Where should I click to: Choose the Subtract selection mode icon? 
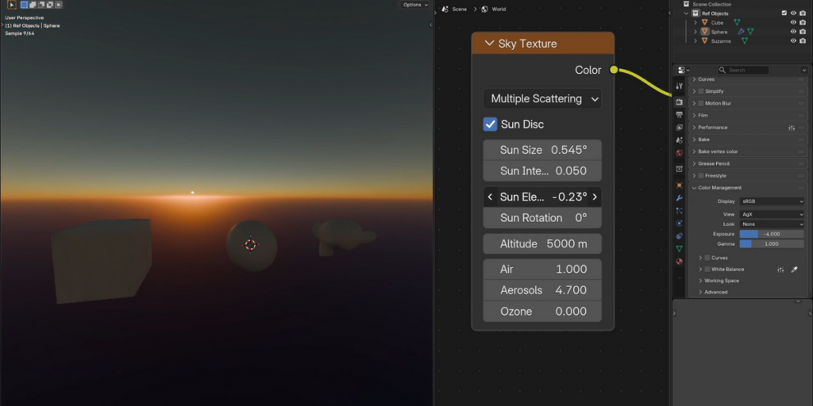(x=41, y=5)
